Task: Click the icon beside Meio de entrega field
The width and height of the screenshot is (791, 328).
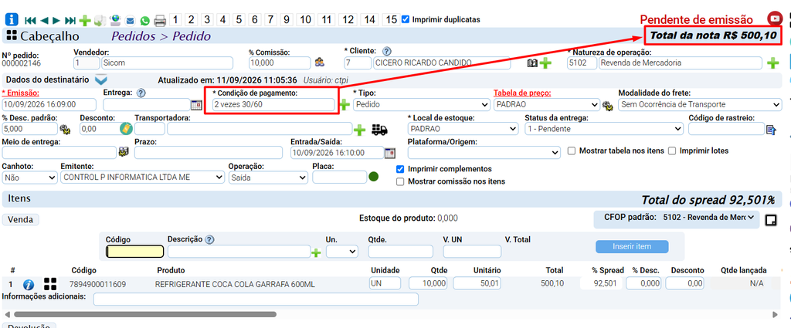Action: (x=124, y=152)
